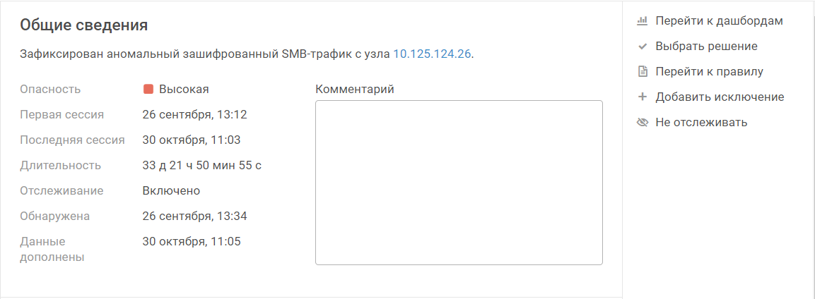Focus the Комментарий text area

point(459,182)
